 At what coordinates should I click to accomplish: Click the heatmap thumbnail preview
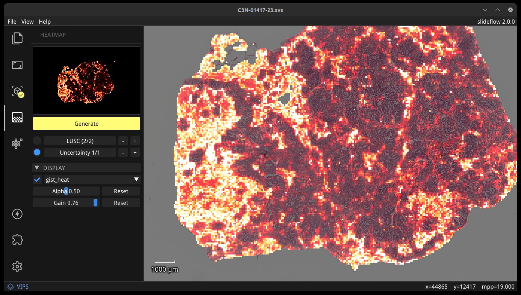click(86, 80)
